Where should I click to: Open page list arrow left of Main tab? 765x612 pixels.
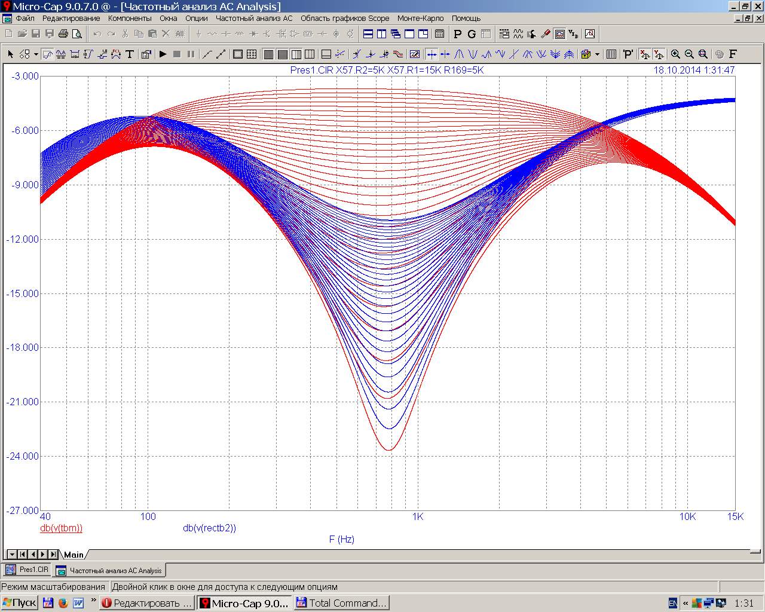click(x=11, y=554)
